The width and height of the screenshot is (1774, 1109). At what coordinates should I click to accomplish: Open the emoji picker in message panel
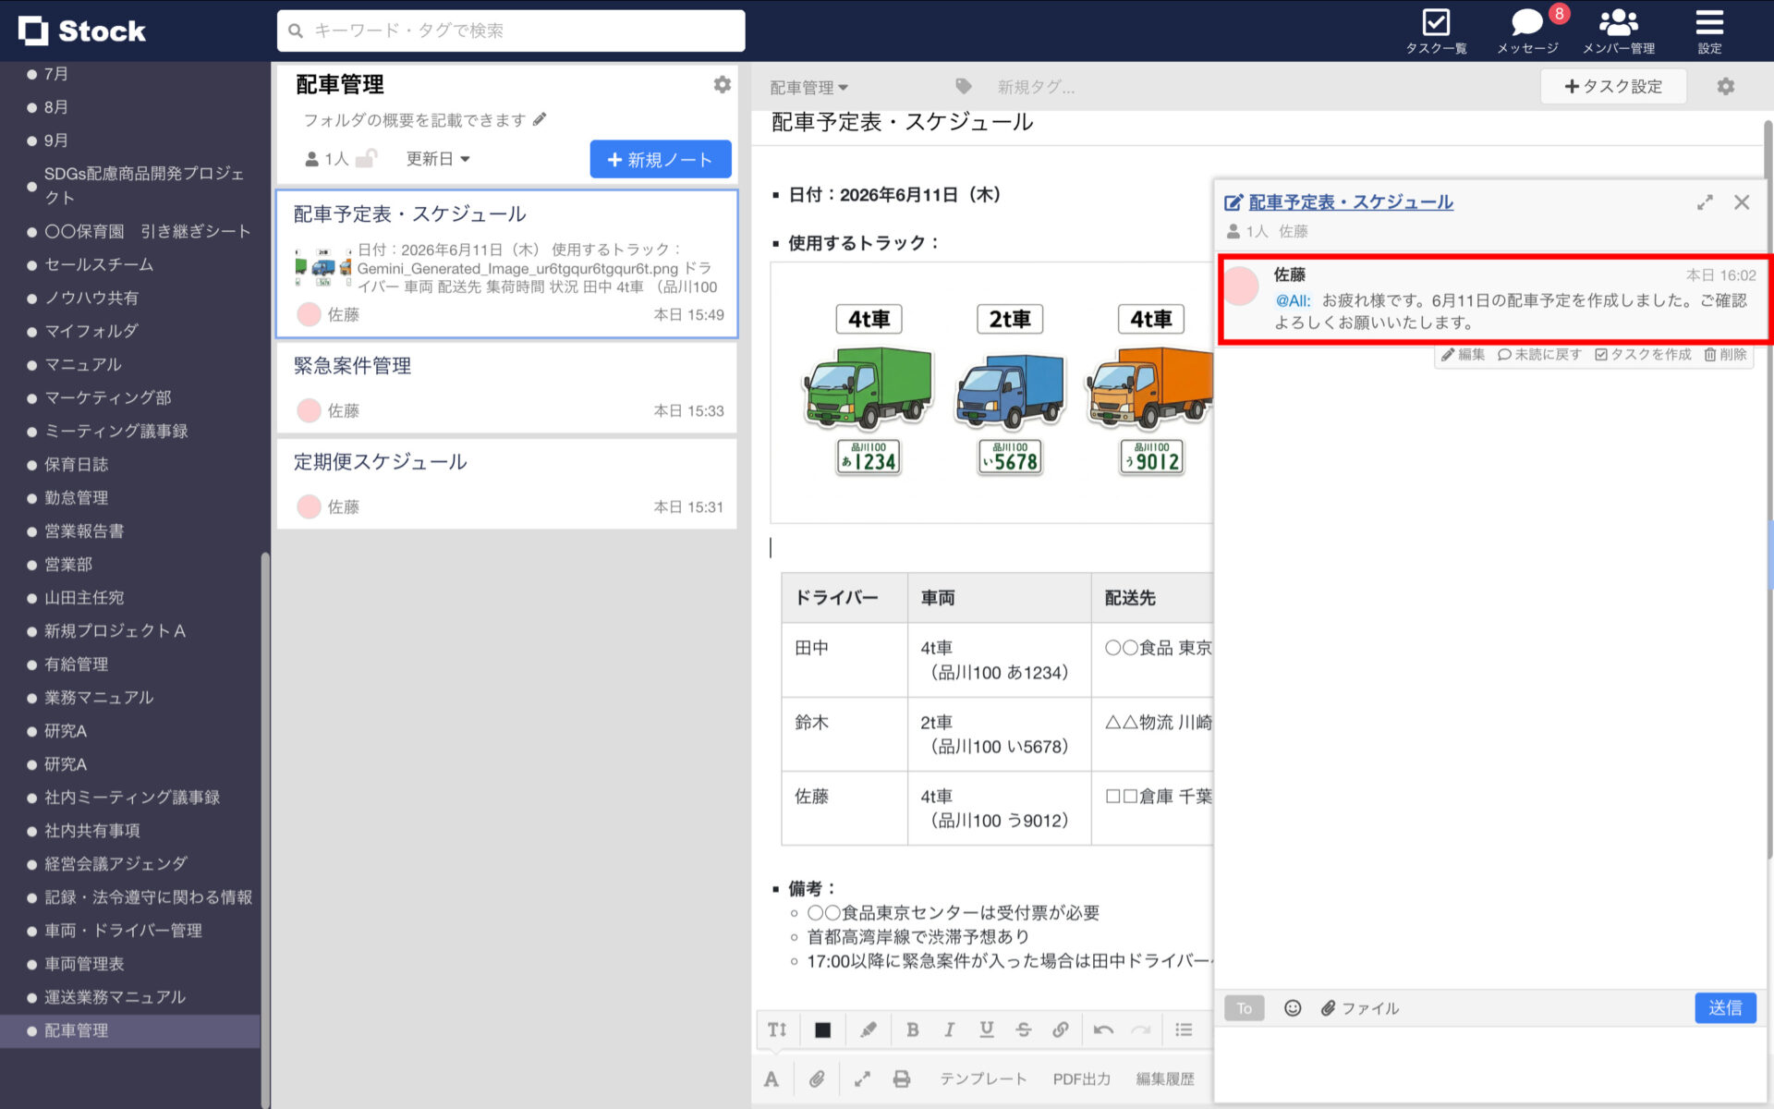point(1293,1007)
